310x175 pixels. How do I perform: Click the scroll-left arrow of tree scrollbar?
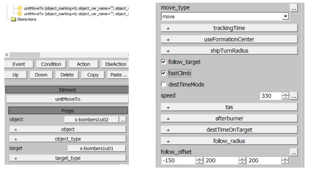click(x=7, y=55)
